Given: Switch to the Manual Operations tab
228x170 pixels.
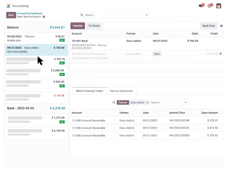Looking at the screenshot, I should point(121,91).
